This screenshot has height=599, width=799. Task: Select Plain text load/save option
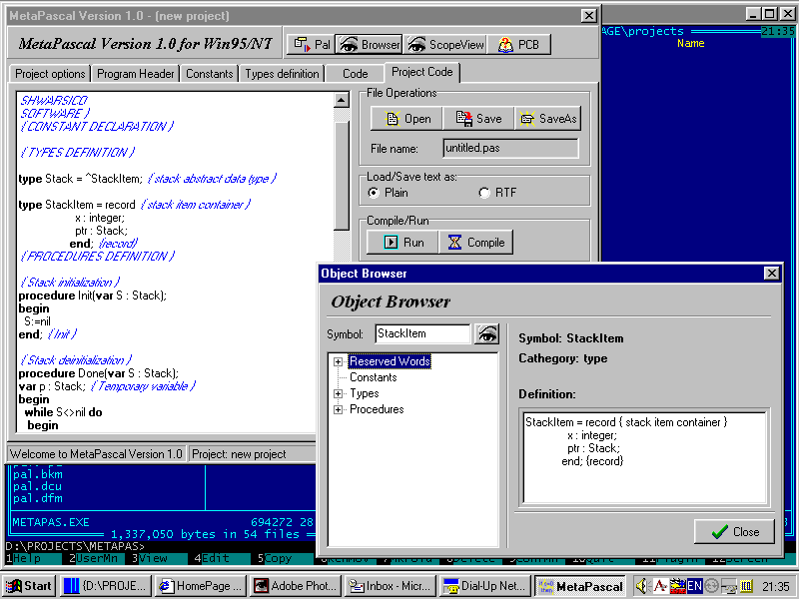374,193
